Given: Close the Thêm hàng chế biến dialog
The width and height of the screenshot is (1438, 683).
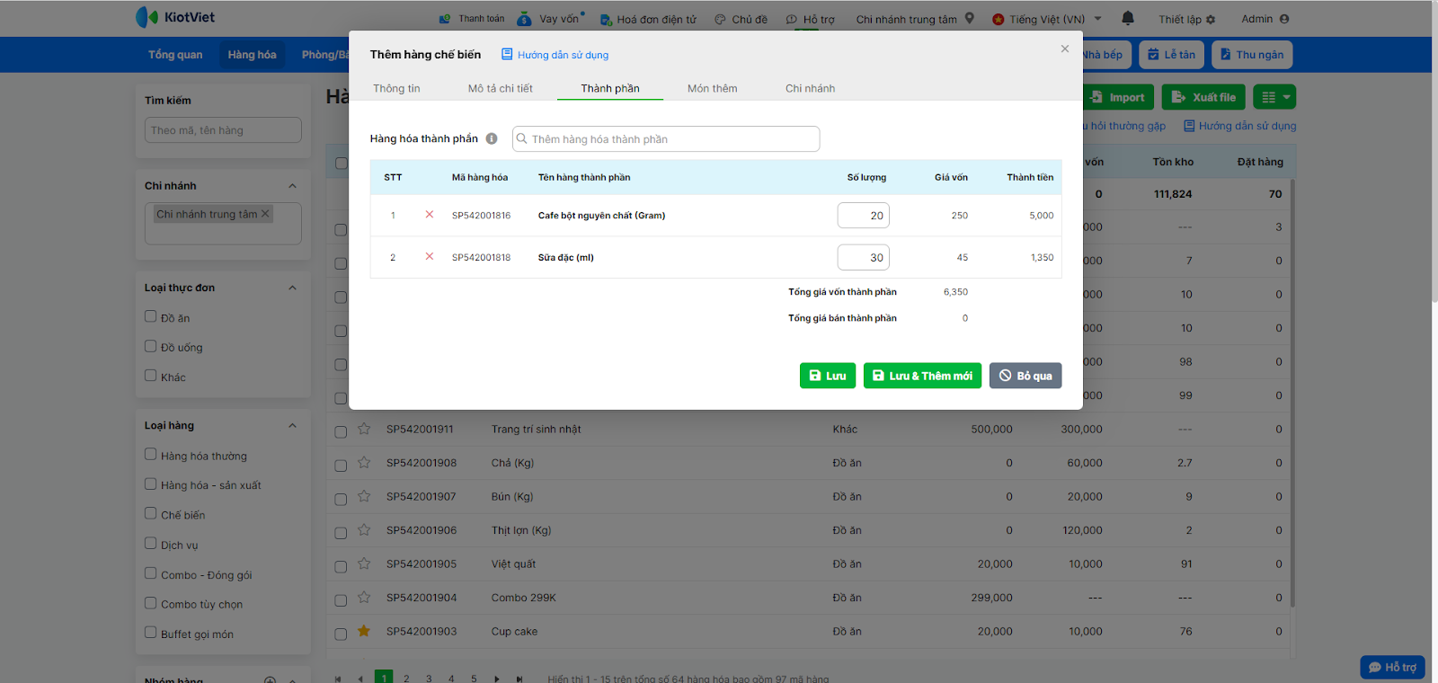Looking at the screenshot, I should coord(1065,49).
